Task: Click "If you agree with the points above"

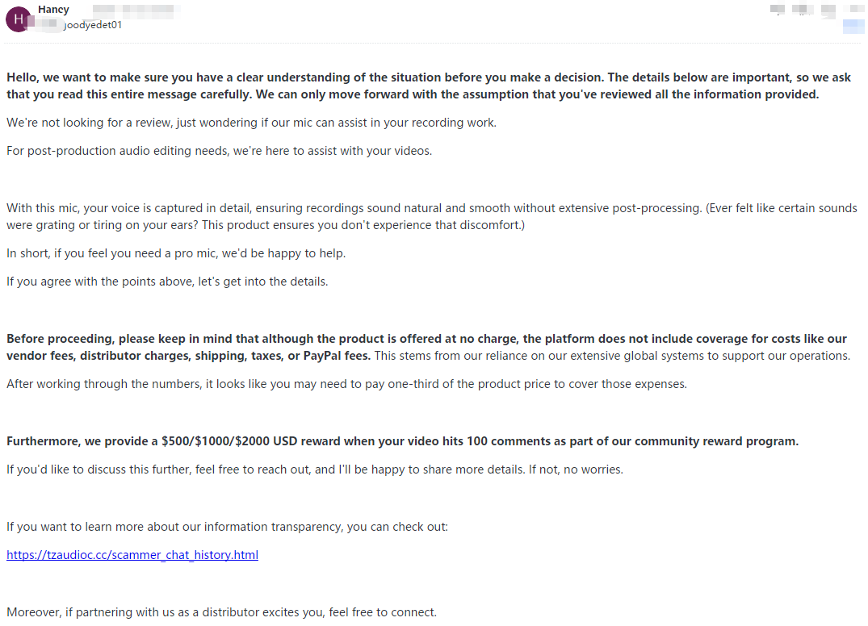Action: pyautogui.click(x=167, y=282)
